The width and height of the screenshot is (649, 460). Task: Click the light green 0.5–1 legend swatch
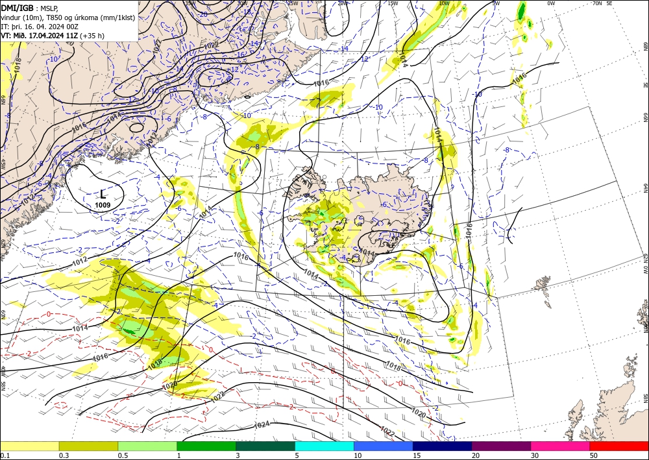click(x=147, y=446)
